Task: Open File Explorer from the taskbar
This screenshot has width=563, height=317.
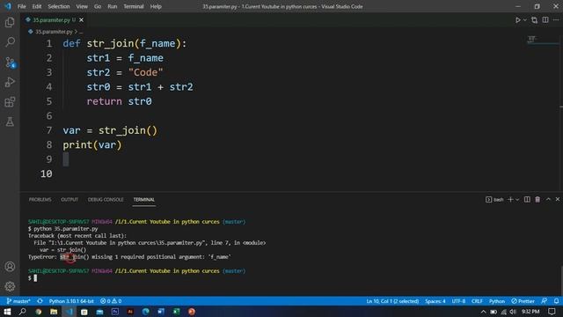Action: click(54, 312)
